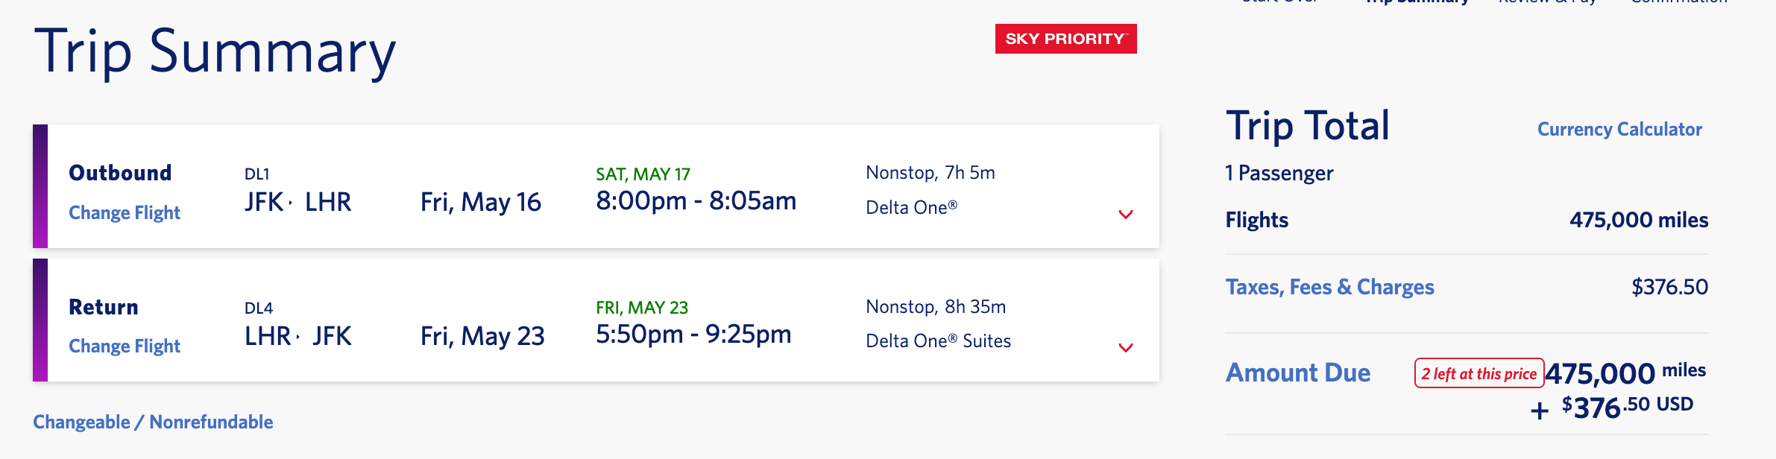1776x459 pixels.
Task: Go to the Review & Pay step
Action: [1548, 2]
